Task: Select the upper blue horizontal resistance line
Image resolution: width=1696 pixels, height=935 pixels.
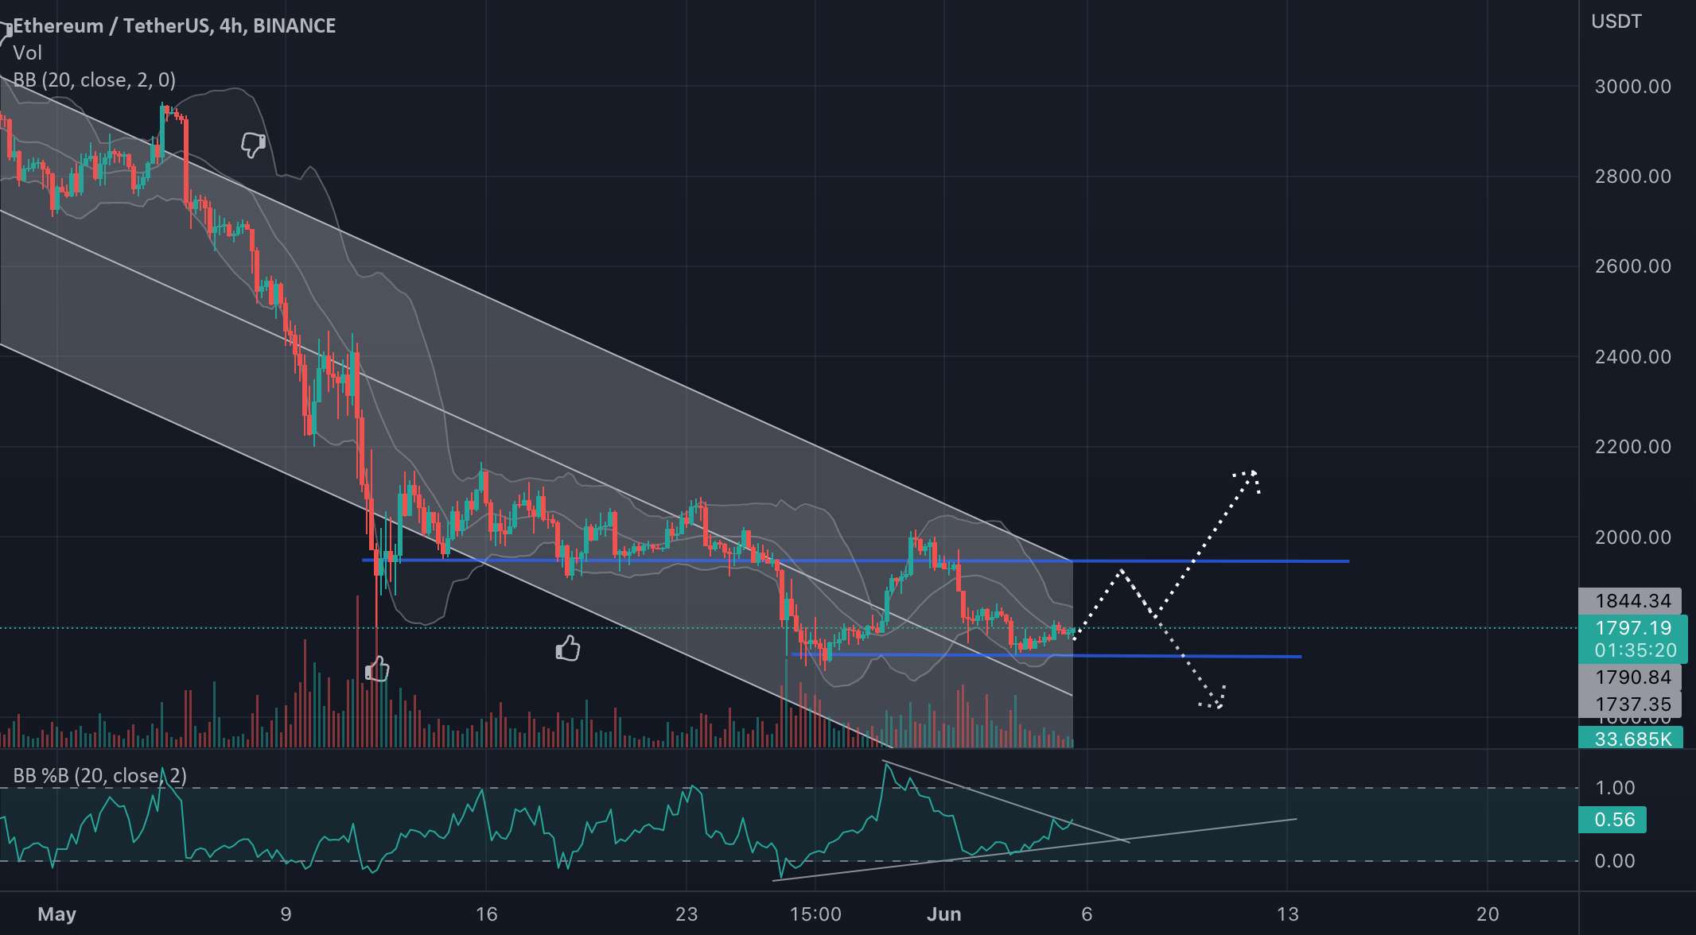Action: click(855, 561)
